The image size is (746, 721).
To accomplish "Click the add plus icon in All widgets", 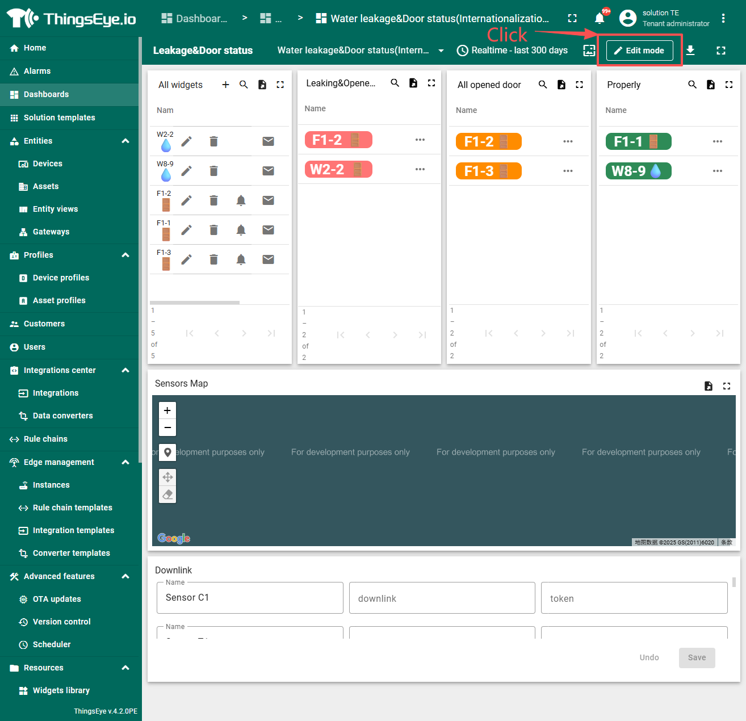I will coord(225,85).
